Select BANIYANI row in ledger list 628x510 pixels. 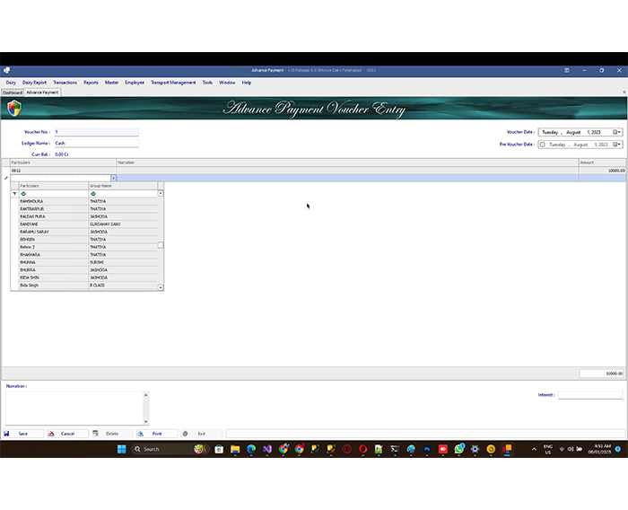(x=32, y=224)
